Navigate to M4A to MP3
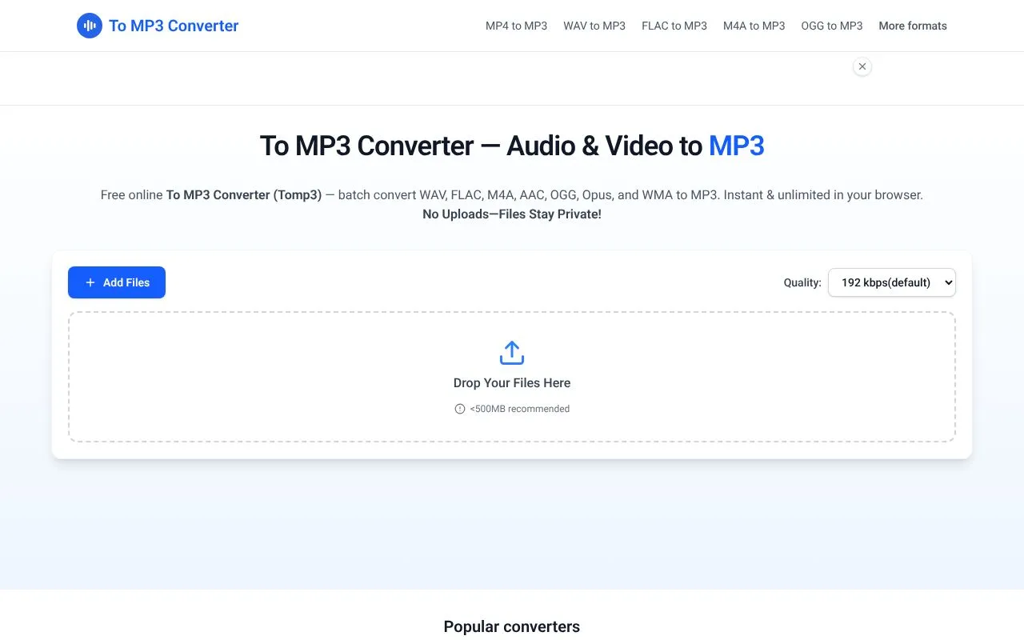The height and width of the screenshot is (640, 1024). pyautogui.click(x=754, y=26)
